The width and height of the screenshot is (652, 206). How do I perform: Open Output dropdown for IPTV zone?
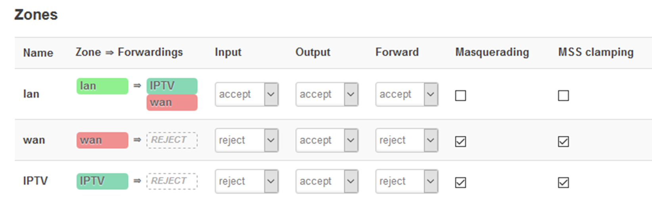click(327, 181)
